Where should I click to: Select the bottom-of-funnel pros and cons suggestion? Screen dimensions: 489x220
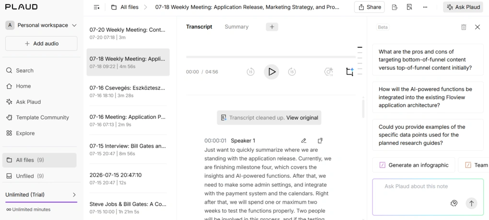(x=428, y=60)
